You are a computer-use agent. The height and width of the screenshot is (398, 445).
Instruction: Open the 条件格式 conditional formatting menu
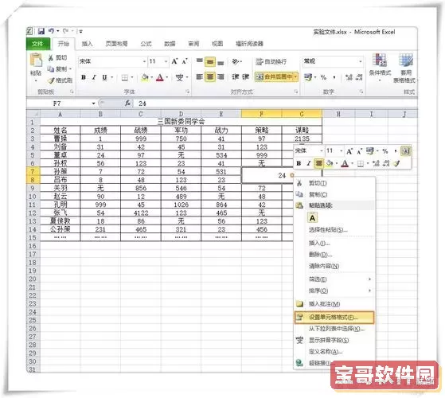pyautogui.click(x=380, y=68)
